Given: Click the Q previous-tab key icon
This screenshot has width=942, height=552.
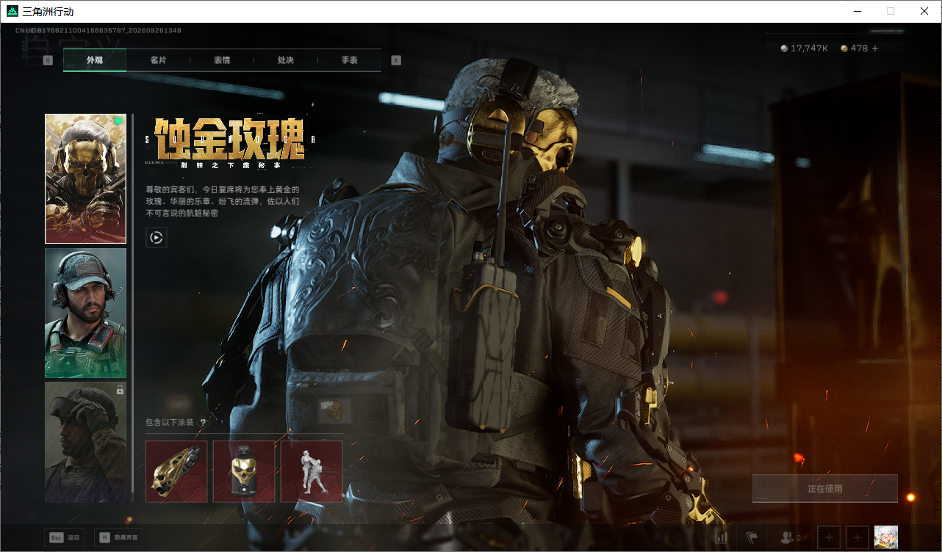Looking at the screenshot, I should pyautogui.click(x=48, y=60).
